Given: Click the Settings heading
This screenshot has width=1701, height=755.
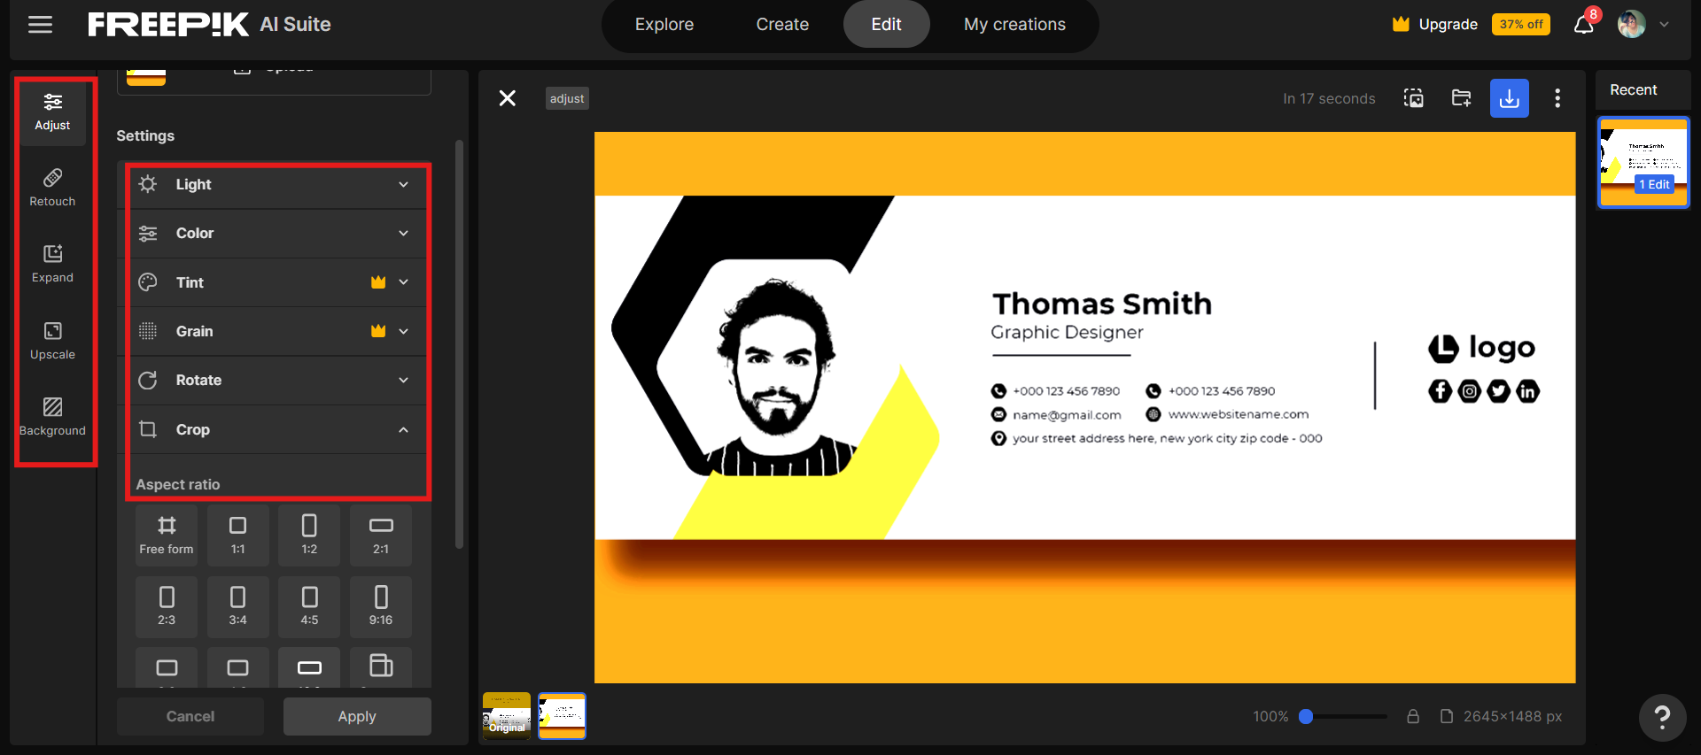Looking at the screenshot, I should coord(145,135).
